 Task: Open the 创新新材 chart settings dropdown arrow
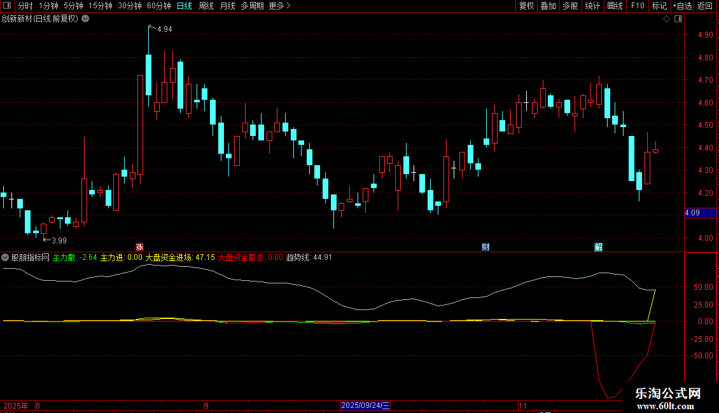coord(85,19)
